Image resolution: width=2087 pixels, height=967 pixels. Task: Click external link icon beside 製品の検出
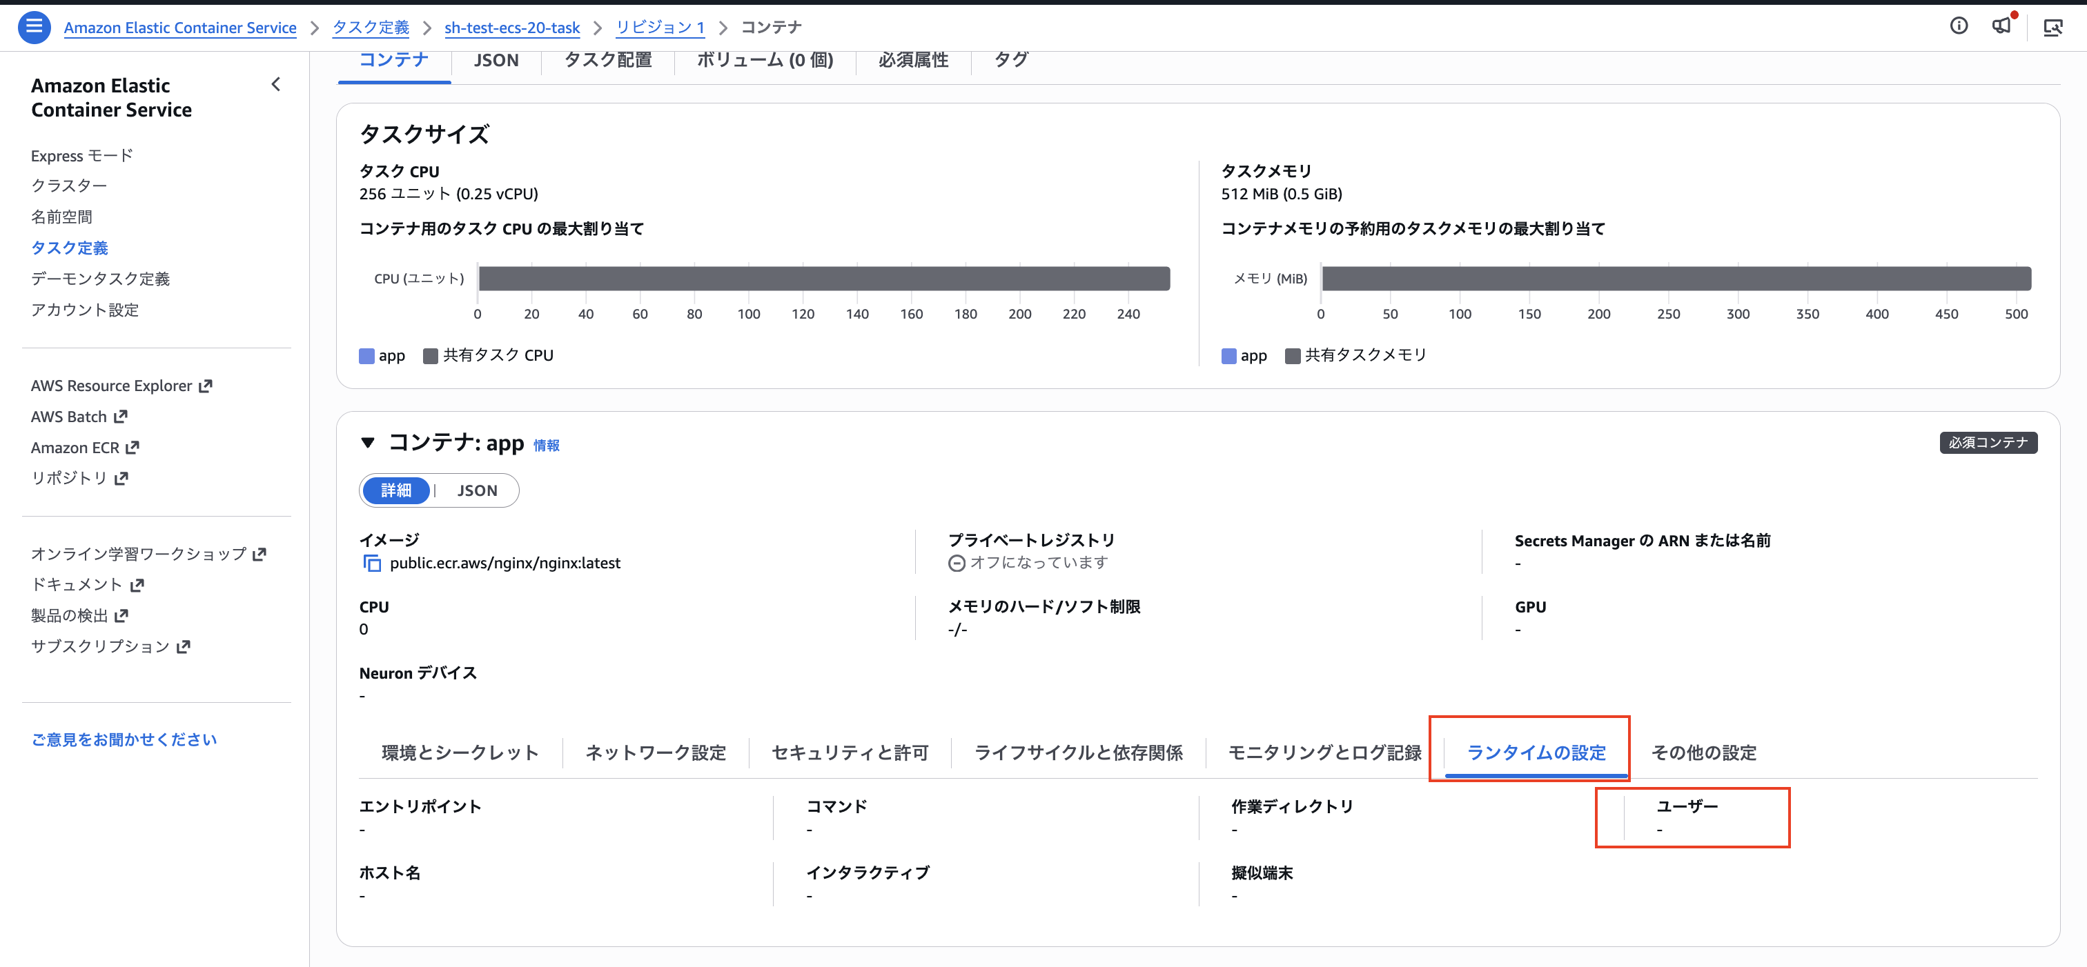(x=121, y=617)
